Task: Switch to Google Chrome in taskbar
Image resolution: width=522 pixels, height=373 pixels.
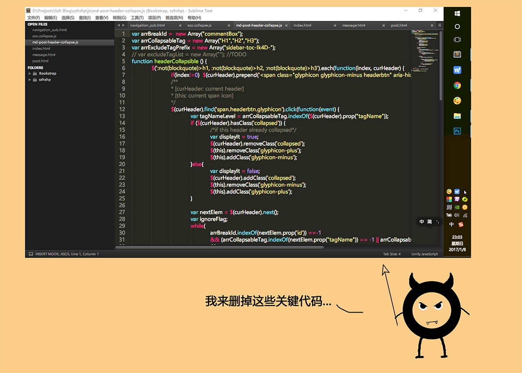Action: (457, 85)
